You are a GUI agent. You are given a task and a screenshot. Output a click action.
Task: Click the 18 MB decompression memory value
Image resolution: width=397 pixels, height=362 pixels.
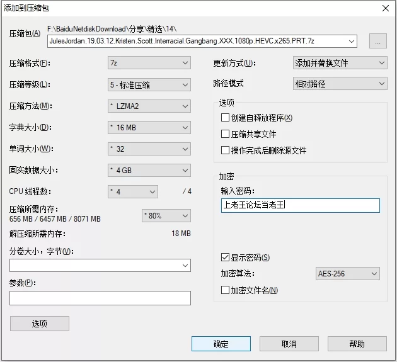click(x=181, y=233)
